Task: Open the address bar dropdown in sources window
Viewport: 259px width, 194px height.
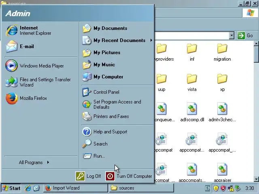Action: point(231,36)
